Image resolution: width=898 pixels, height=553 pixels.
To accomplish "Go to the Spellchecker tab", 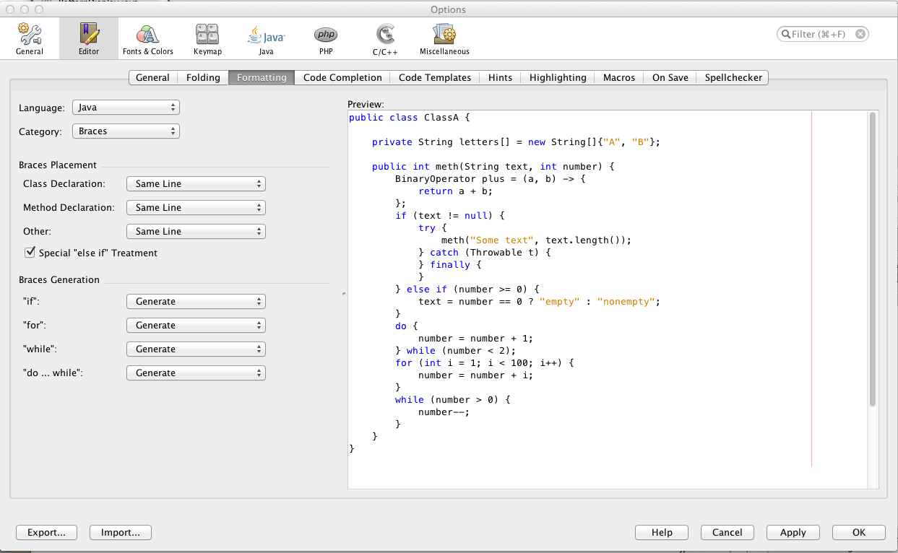I will click(733, 77).
